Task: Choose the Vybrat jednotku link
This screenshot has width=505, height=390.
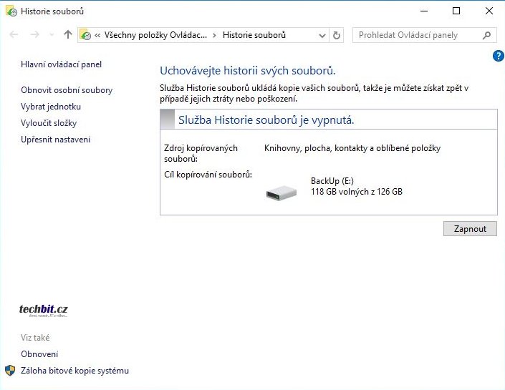Action: click(x=51, y=107)
